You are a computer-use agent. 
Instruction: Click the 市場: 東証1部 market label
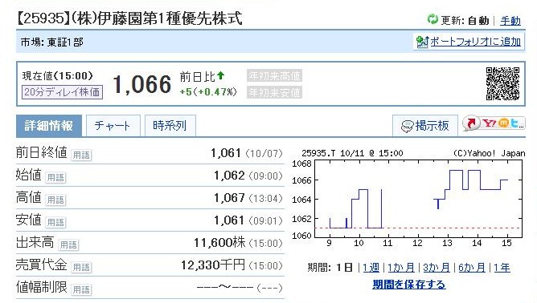51,42
